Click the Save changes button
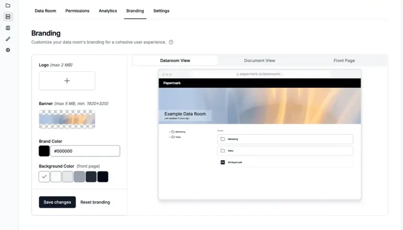Screen dimensions: 403x230 tap(57, 202)
